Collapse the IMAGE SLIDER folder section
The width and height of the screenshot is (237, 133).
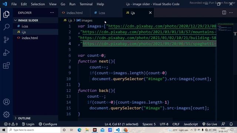click(36, 20)
